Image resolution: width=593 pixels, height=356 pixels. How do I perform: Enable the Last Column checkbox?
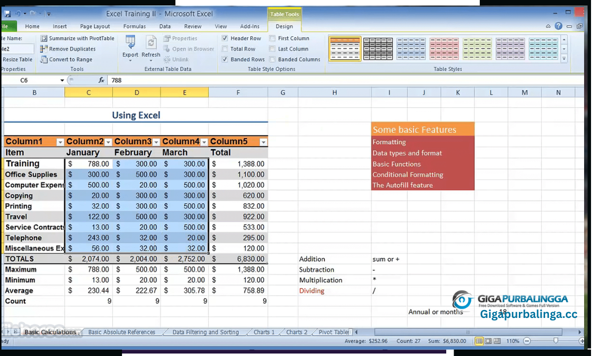point(272,49)
